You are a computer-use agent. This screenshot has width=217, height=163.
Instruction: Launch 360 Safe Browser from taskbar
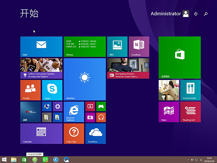(35, 160)
